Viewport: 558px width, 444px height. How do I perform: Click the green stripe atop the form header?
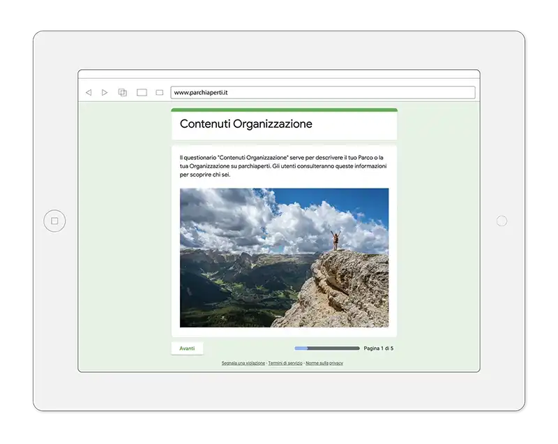[x=284, y=110]
